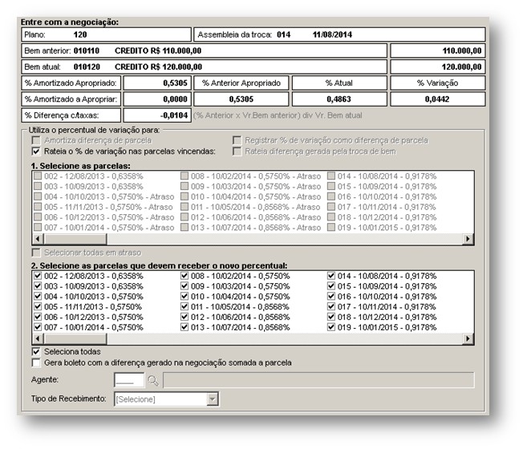Click left scroll arrow of 'Selecione as parcelas' list
This screenshot has width=523, height=449.
coord(38,239)
